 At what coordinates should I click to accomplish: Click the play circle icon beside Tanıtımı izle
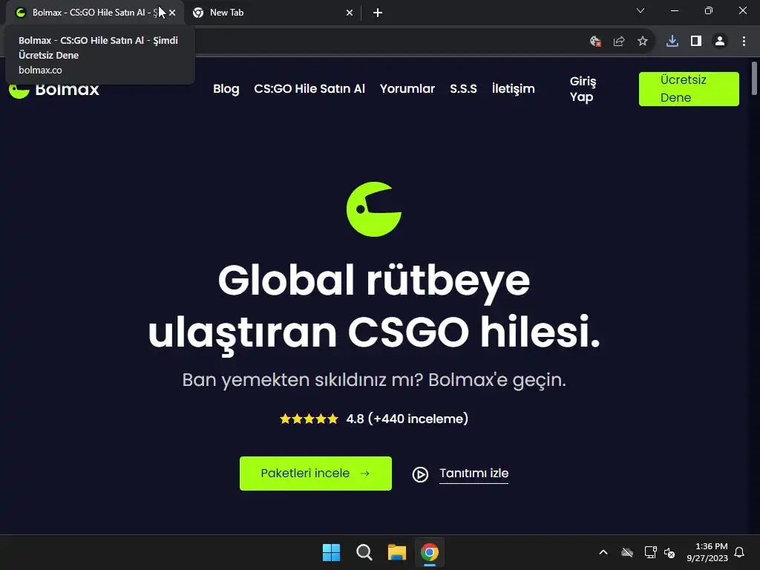[420, 474]
